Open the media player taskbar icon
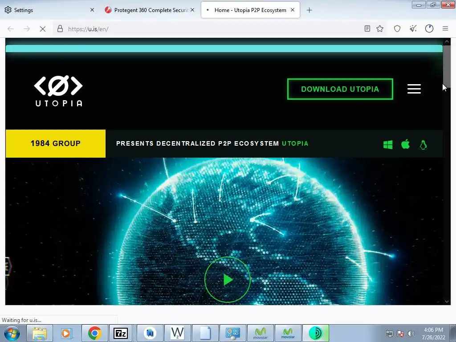Image resolution: width=456 pixels, height=342 pixels. [66, 333]
